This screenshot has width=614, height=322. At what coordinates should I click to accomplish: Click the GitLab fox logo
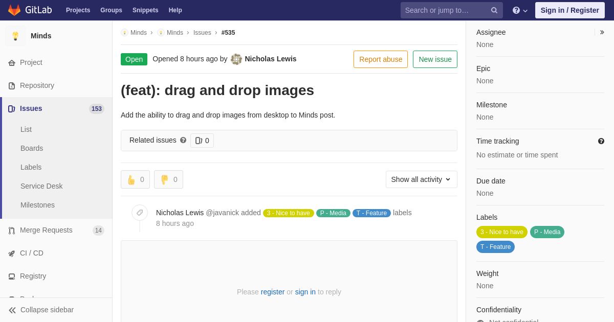pos(14,10)
